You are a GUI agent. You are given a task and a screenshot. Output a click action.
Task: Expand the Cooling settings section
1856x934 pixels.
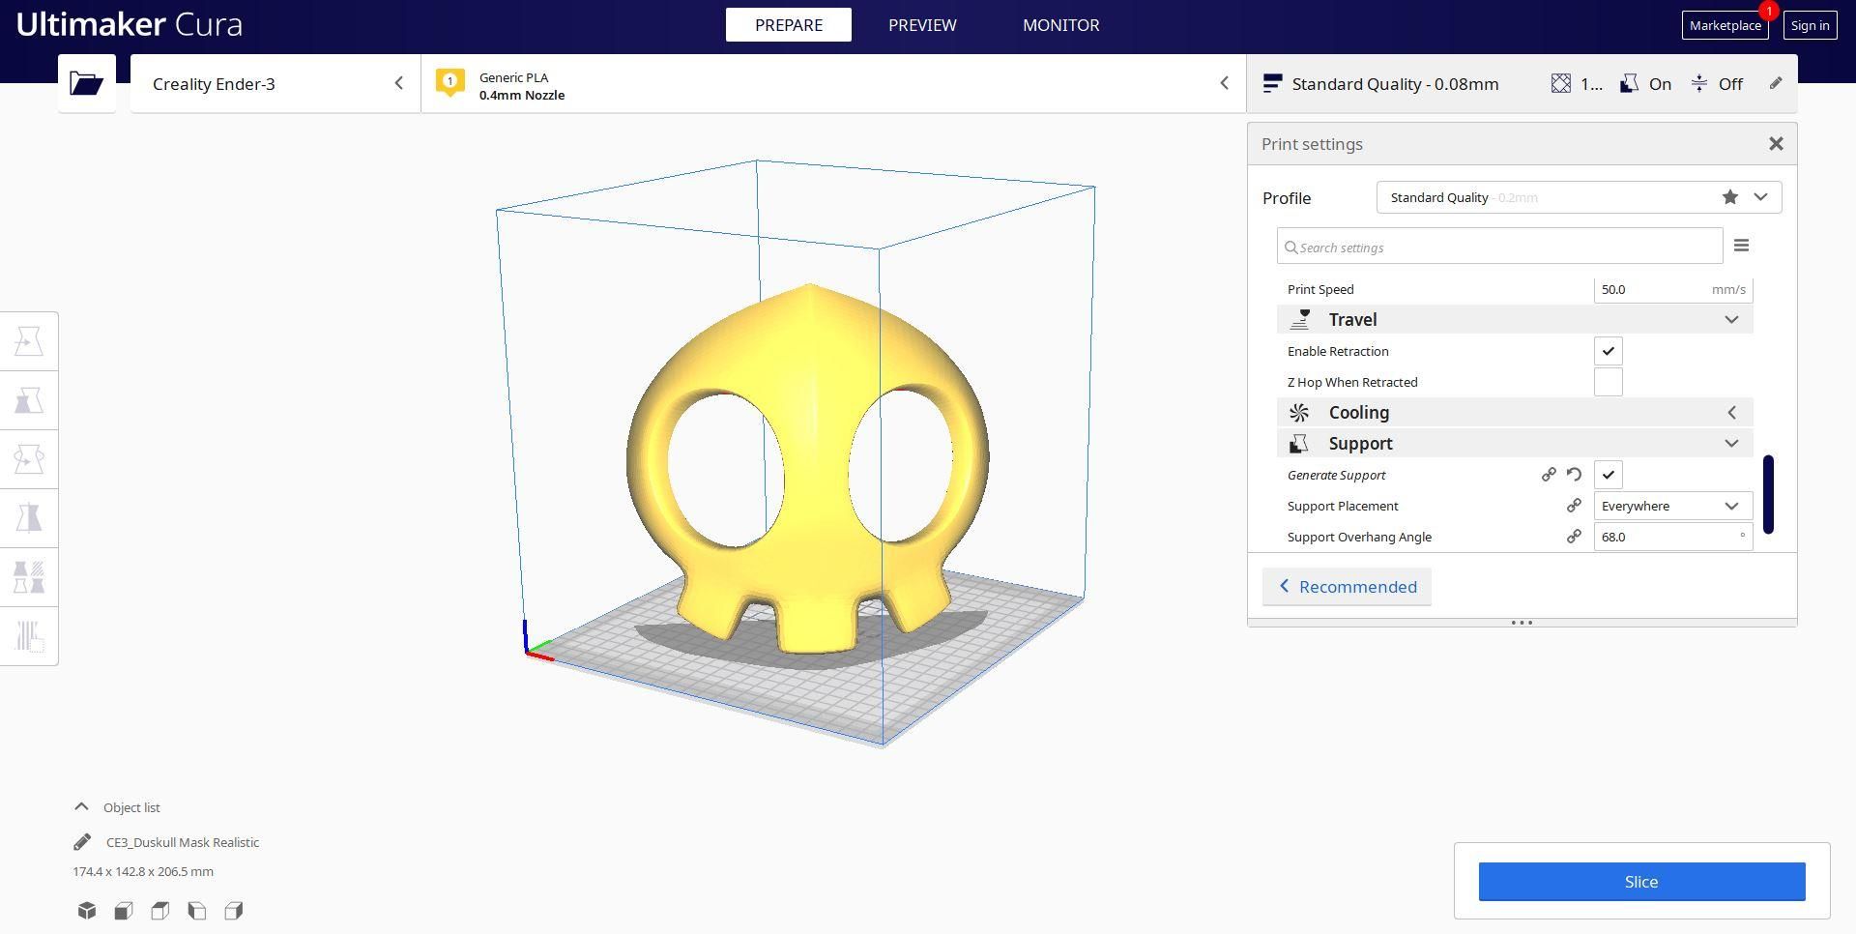(1515, 413)
